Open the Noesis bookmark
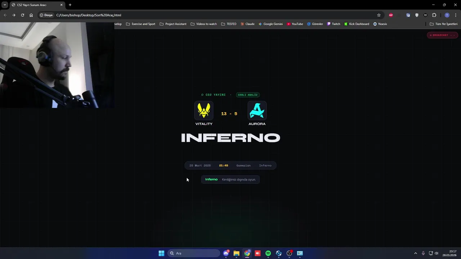461x259 pixels. tap(380, 24)
